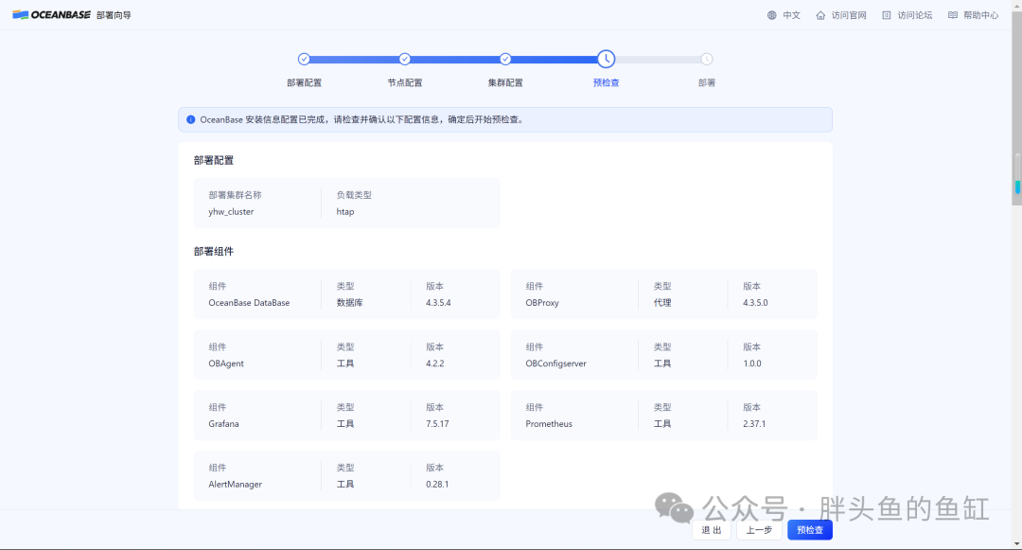Screen dimensions: 1022x550
Task: Click the 上一步 button
Action: coord(759,530)
